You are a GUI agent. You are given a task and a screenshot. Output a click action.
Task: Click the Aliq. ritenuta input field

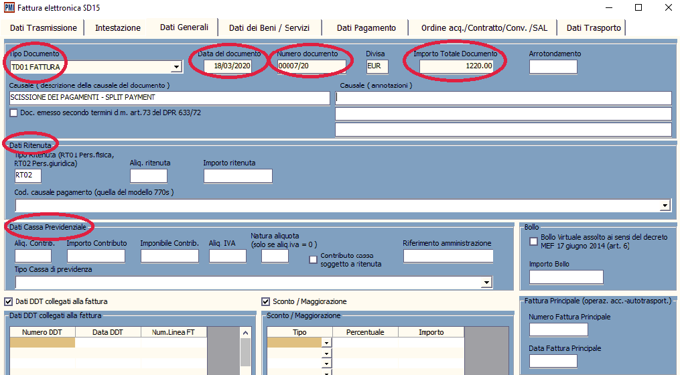tap(148, 176)
